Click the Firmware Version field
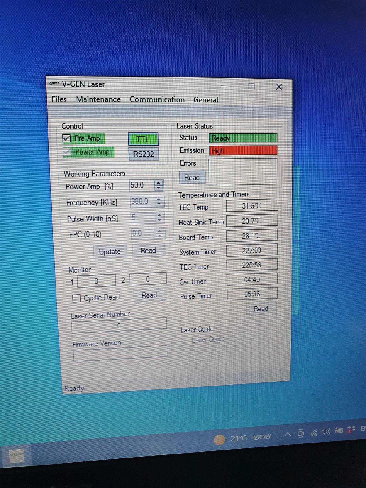The width and height of the screenshot is (366, 488). coord(120,353)
